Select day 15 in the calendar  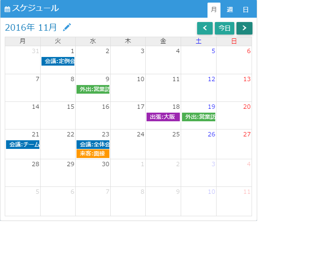tap(58, 116)
